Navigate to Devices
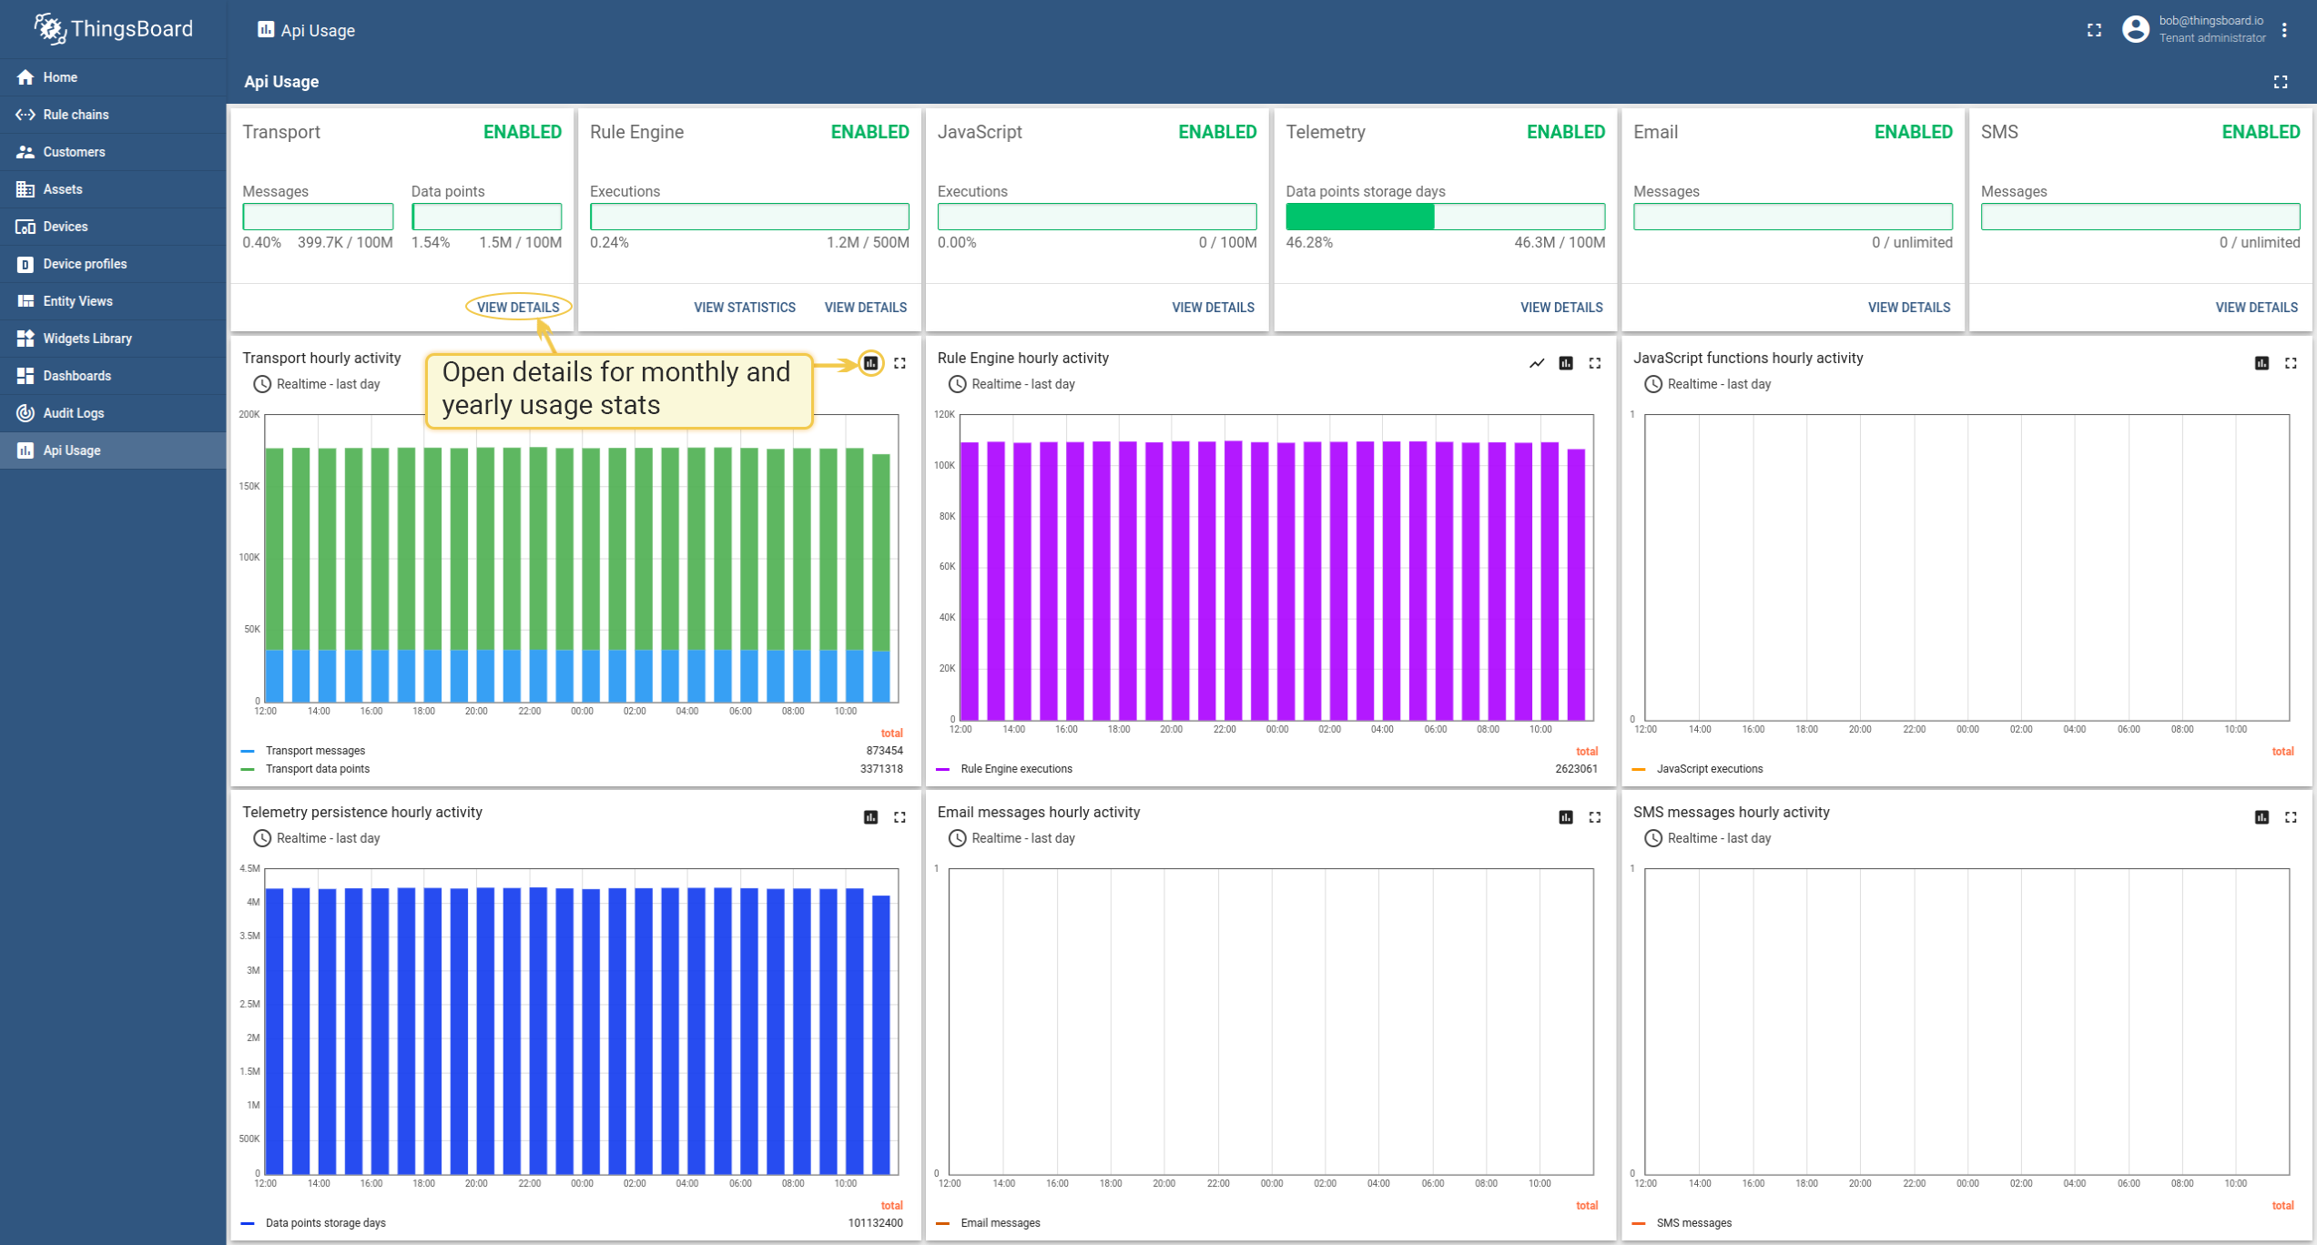 click(113, 227)
